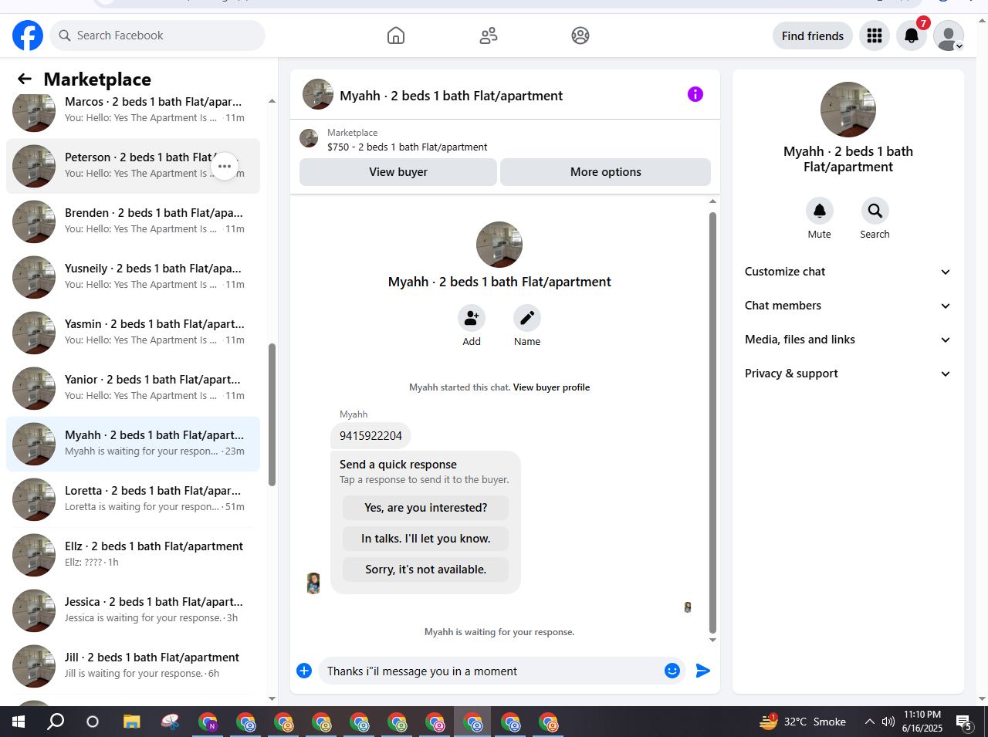The height and width of the screenshot is (737, 988).
Task: Open the weather widget showing 32°C Smoke
Action: [803, 722]
